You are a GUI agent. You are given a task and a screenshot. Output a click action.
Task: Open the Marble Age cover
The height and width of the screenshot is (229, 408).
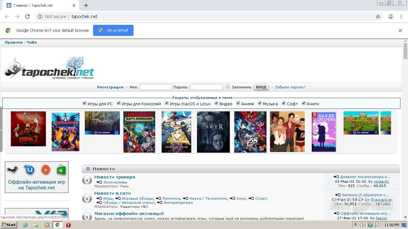pos(361,123)
